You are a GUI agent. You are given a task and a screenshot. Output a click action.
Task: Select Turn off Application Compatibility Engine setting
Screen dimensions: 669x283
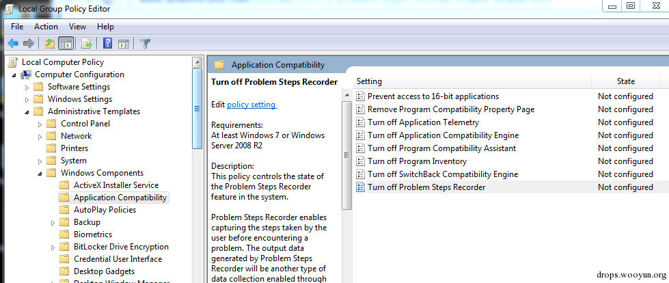[443, 135]
